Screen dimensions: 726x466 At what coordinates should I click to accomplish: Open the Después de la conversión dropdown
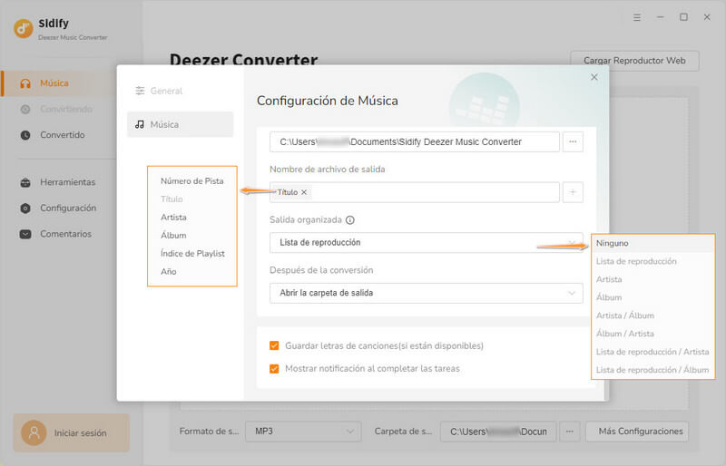[x=426, y=293]
